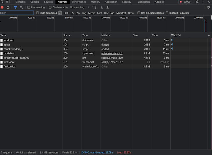Open sockjs.js?9be2:1687 initiator link
This screenshot has height=155, width=212.
tap(112, 62)
